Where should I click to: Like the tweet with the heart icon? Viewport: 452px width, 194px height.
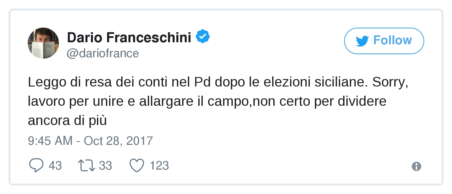point(137,166)
